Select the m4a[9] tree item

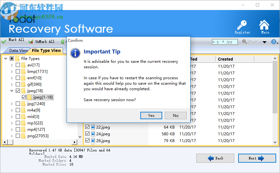tap(33, 110)
